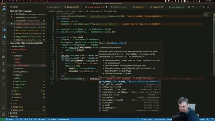The width and height of the screenshot is (215, 121).
Task: Open the Accounts menu icon
Action: point(3,107)
